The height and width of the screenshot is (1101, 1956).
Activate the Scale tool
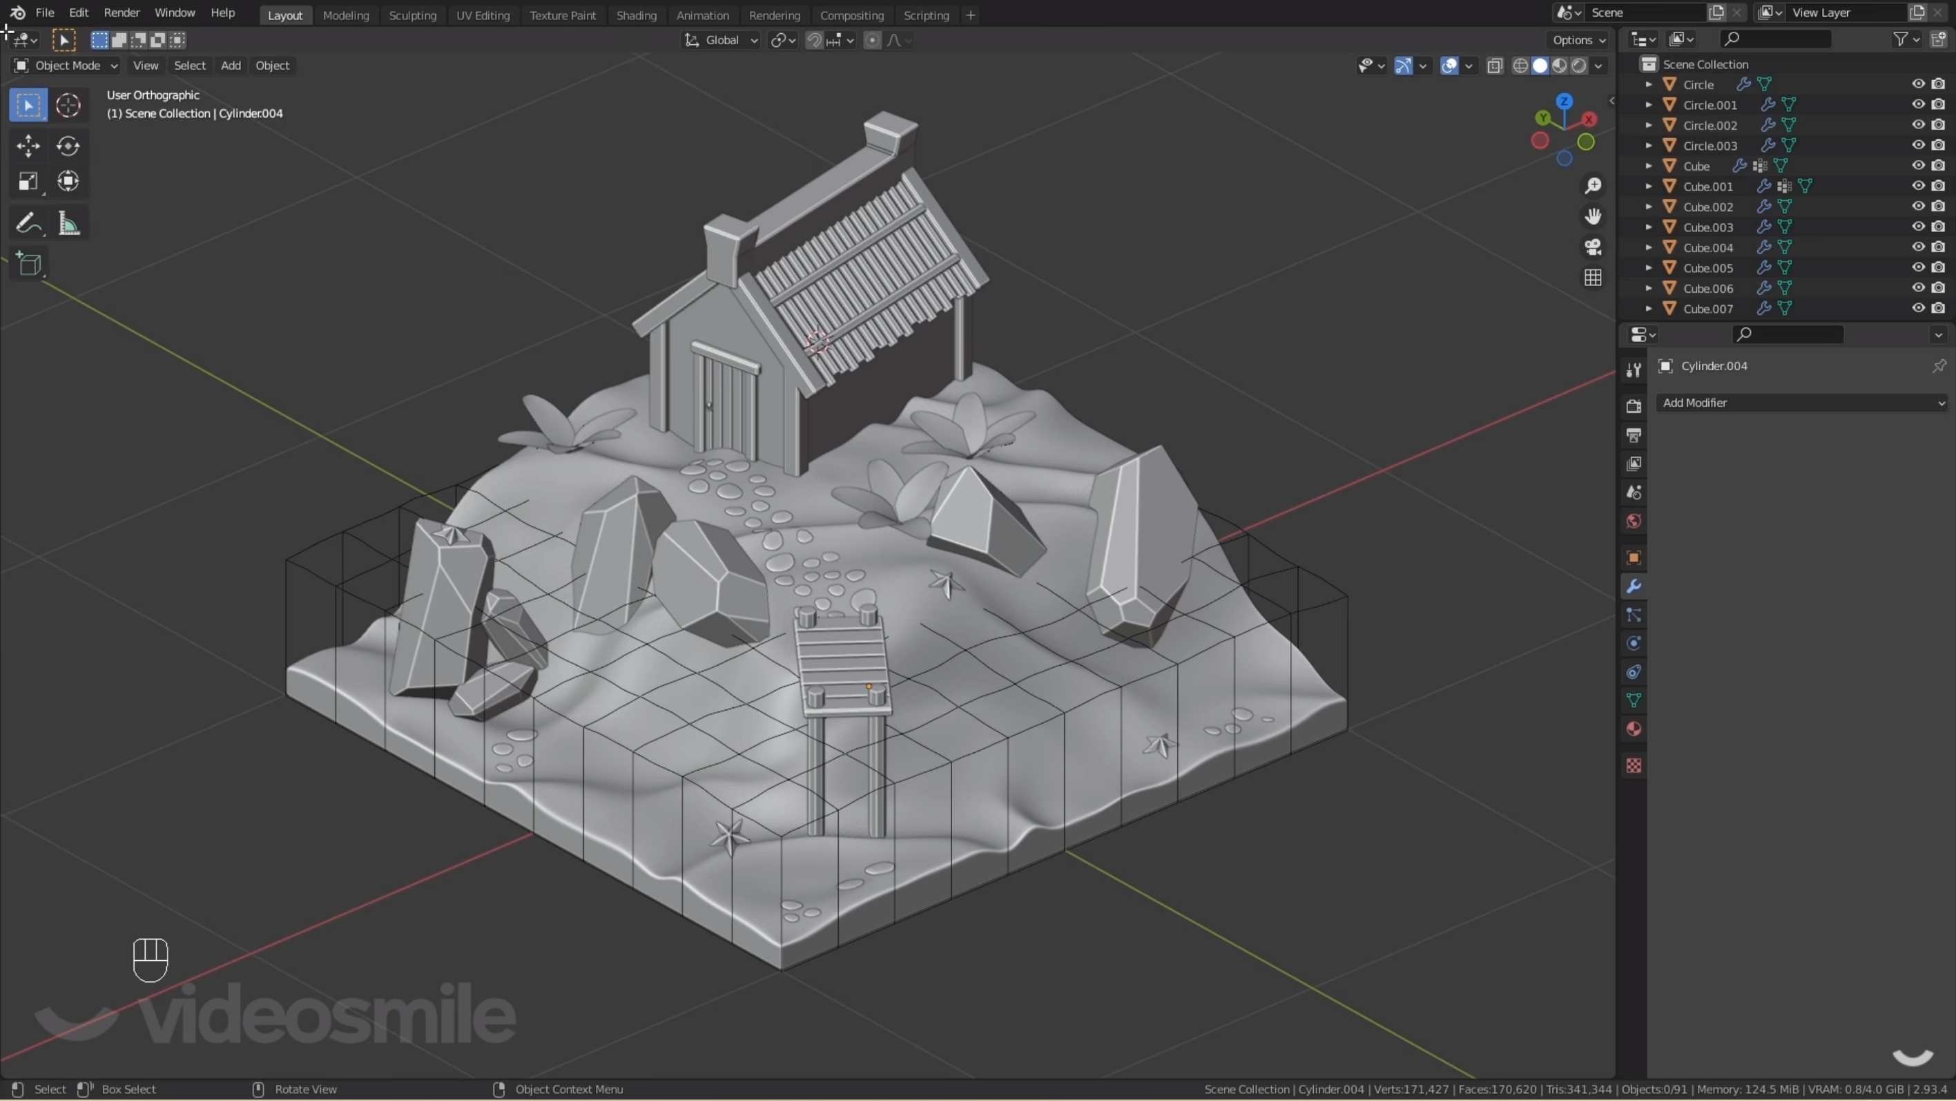[28, 181]
